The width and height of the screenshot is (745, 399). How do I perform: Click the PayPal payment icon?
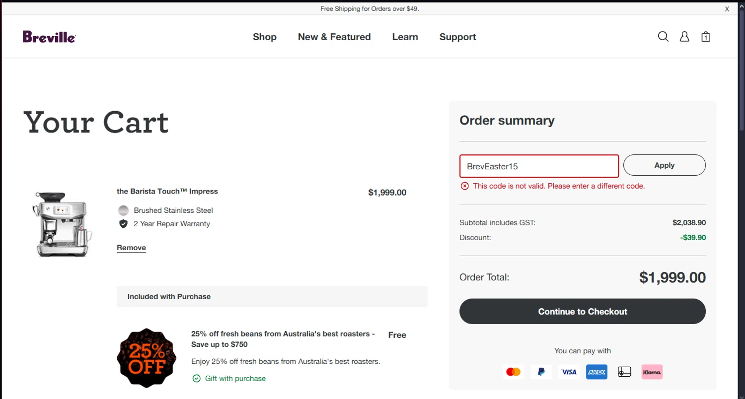(x=541, y=372)
